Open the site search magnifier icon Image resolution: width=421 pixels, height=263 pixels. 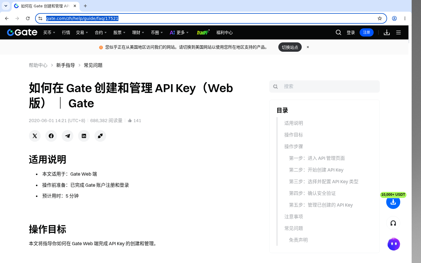(x=339, y=32)
